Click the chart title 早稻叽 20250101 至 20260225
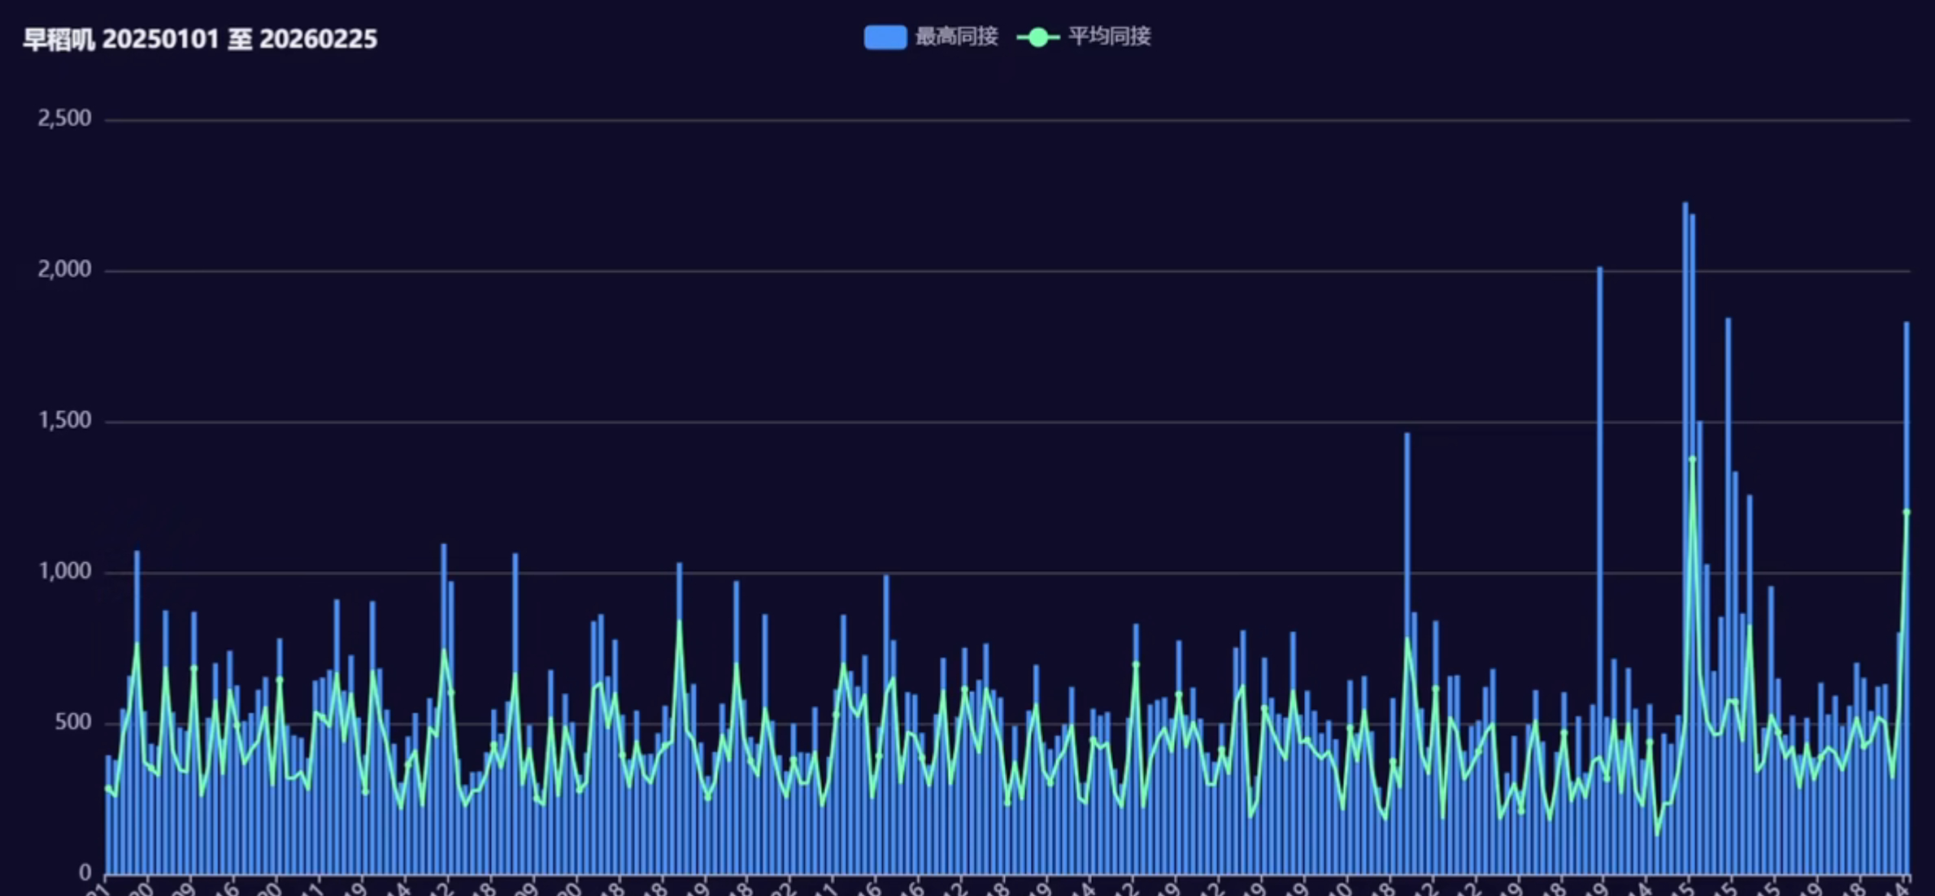 (x=200, y=39)
